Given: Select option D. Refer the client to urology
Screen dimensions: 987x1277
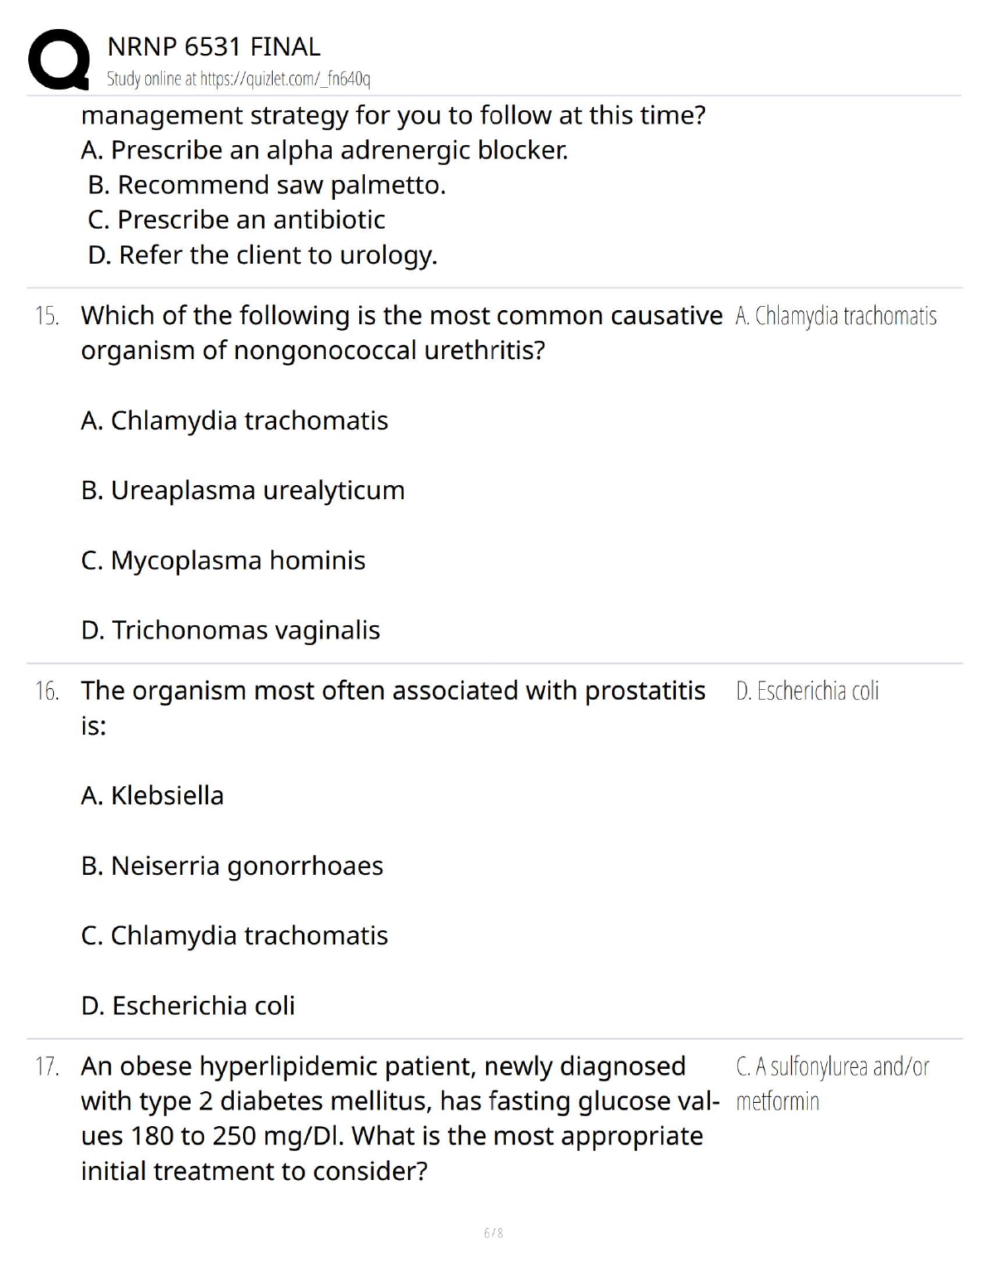Looking at the screenshot, I should [262, 255].
